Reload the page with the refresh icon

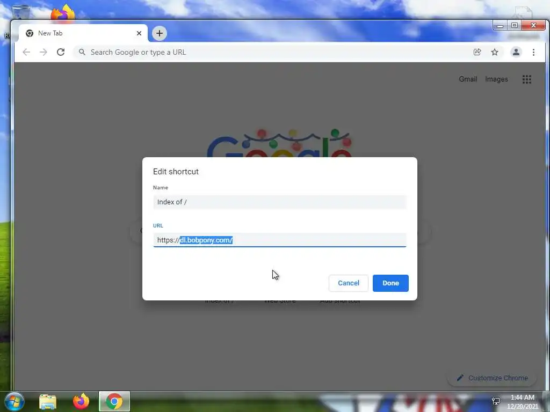pos(61,52)
